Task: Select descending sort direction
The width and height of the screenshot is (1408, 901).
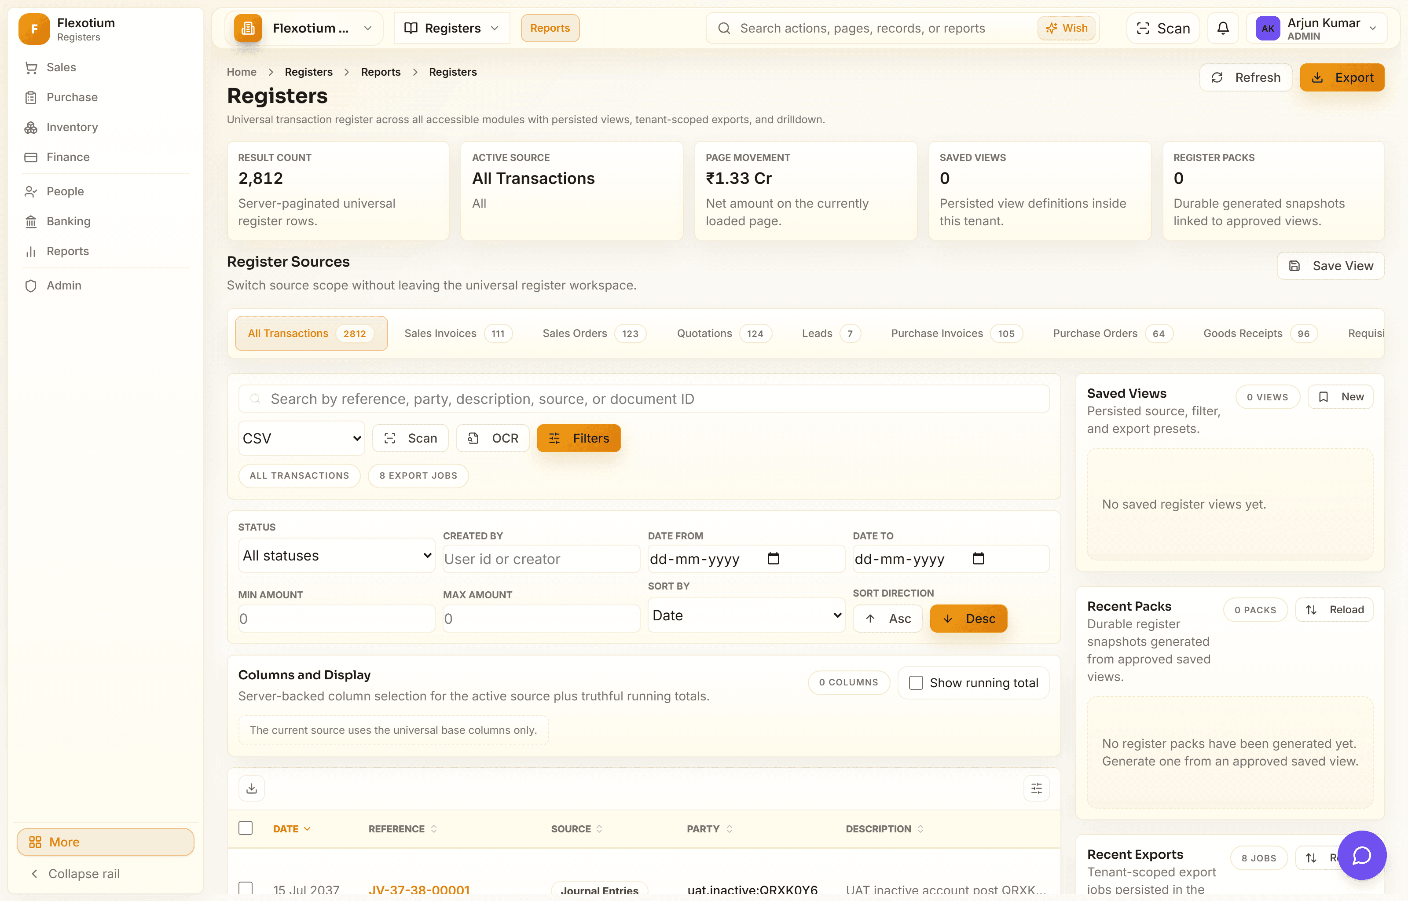Action: point(969,619)
